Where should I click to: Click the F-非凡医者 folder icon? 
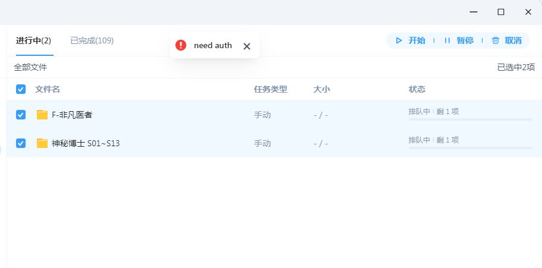pyautogui.click(x=42, y=115)
